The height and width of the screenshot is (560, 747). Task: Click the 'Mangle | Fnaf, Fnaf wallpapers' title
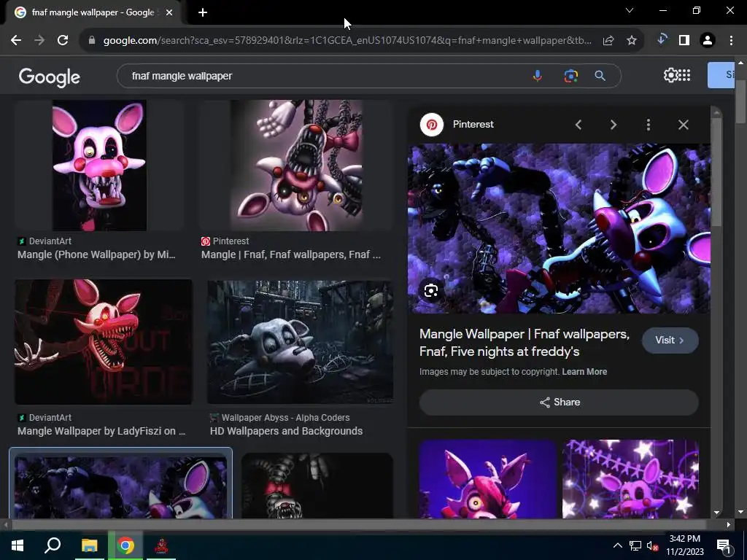point(290,254)
